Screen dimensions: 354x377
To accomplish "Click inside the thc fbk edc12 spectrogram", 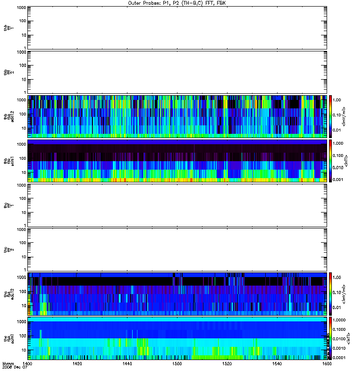I will click(177, 294).
